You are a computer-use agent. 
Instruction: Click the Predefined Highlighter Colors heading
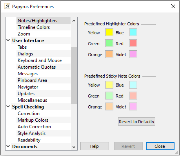pyautogui.click(x=112, y=24)
